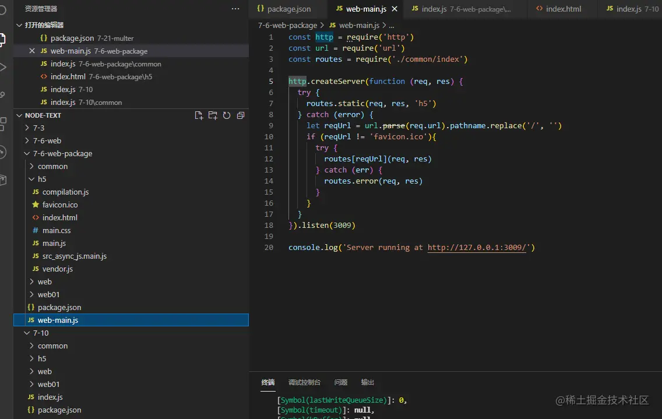The height and width of the screenshot is (419, 662).
Task: Click web-main.js in the breadcrumb
Action: pyautogui.click(x=360, y=25)
